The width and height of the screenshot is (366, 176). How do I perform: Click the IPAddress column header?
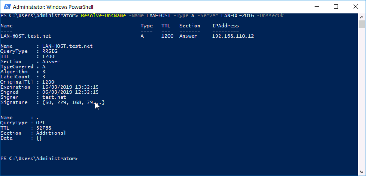[225, 26]
